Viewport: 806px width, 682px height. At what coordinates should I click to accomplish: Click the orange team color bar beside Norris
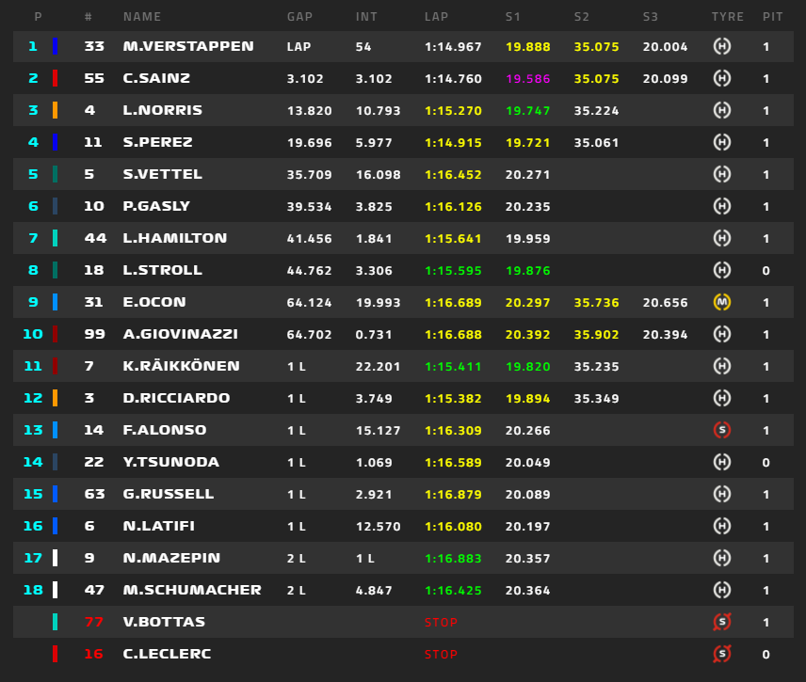point(55,110)
